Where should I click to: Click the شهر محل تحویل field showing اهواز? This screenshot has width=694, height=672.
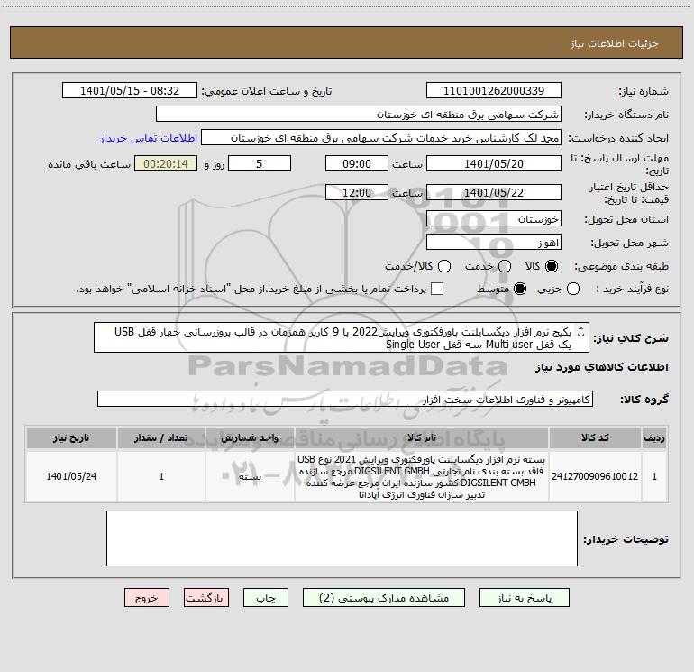(x=494, y=243)
